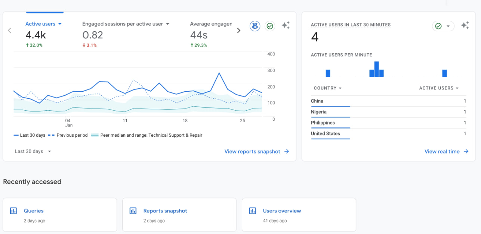The image size is (481, 234).
Task: Open the COUNTRY dimension dropdown
Action: tap(328, 88)
